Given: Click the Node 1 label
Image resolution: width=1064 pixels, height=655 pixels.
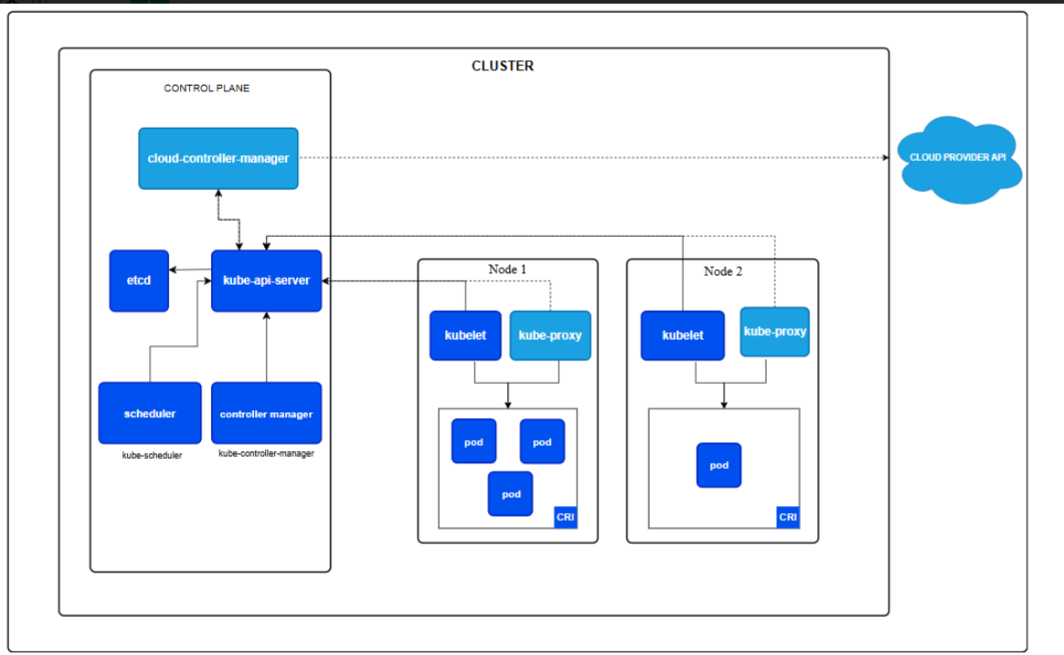Looking at the screenshot, I should click(507, 269).
